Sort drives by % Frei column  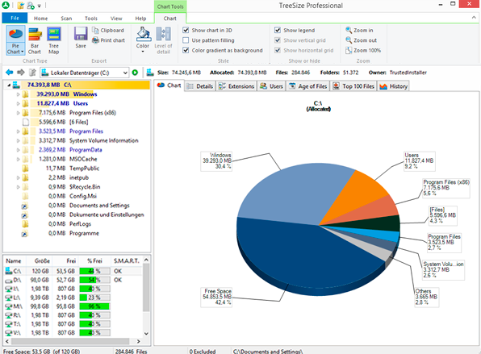coord(94,260)
